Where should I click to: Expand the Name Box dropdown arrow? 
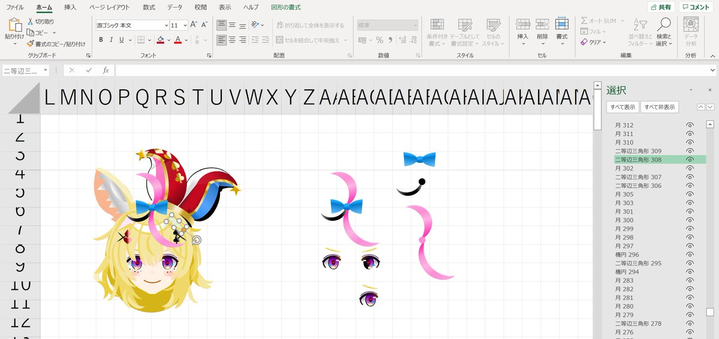pyautogui.click(x=46, y=70)
